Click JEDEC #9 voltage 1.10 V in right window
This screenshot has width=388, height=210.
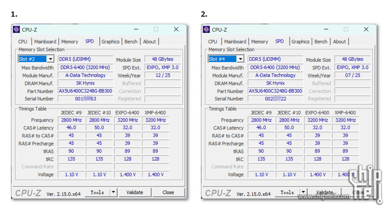pos(261,174)
